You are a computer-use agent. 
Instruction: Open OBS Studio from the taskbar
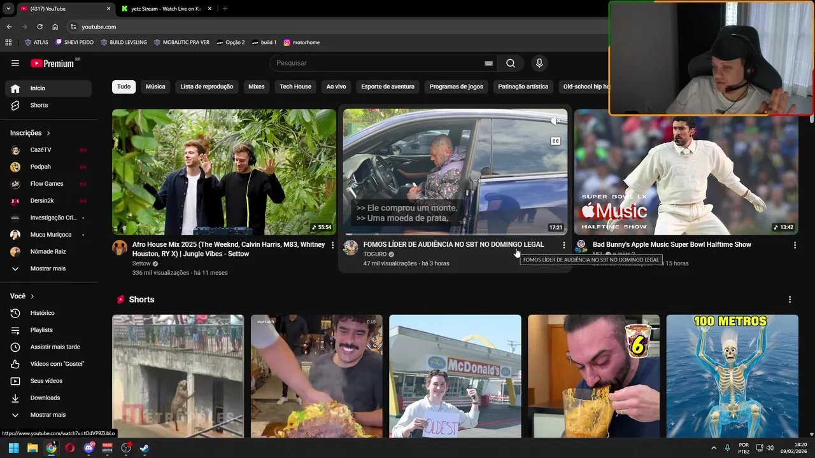tap(126, 448)
